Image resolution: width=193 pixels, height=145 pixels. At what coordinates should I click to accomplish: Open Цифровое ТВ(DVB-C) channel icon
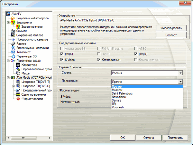pyautogui.click(x=18, y=86)
